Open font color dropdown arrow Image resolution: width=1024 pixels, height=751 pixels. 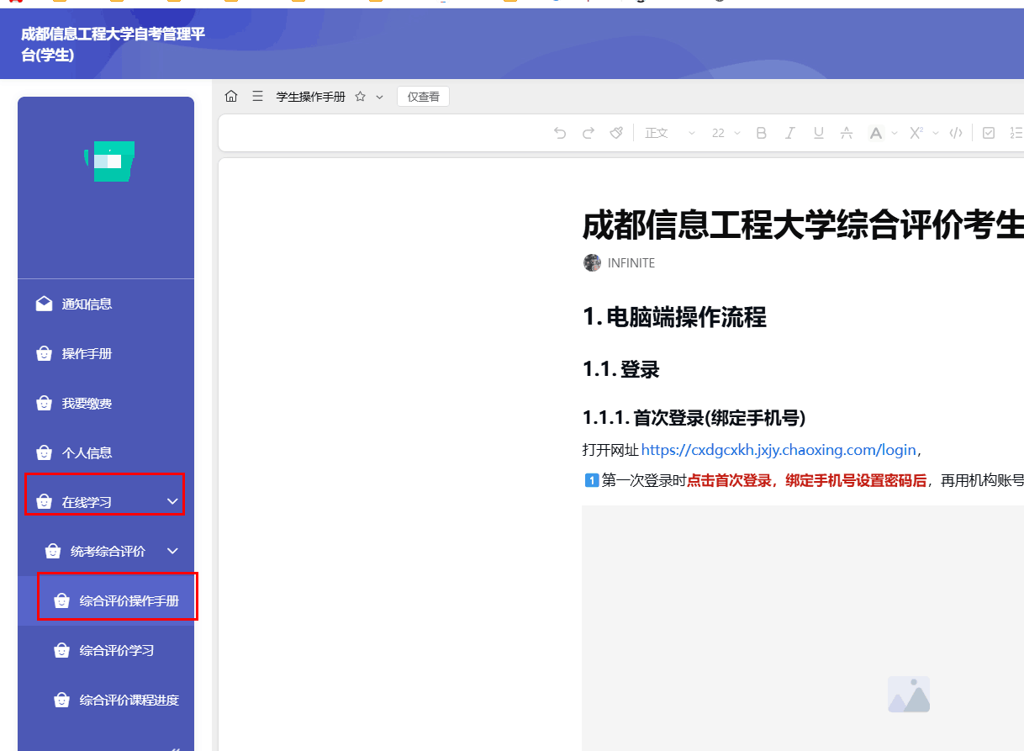coord(895,133)
